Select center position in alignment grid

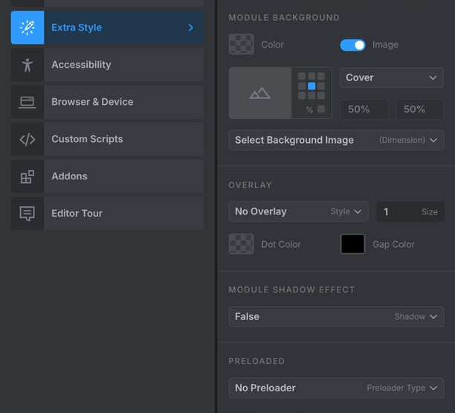coord(312,86)
